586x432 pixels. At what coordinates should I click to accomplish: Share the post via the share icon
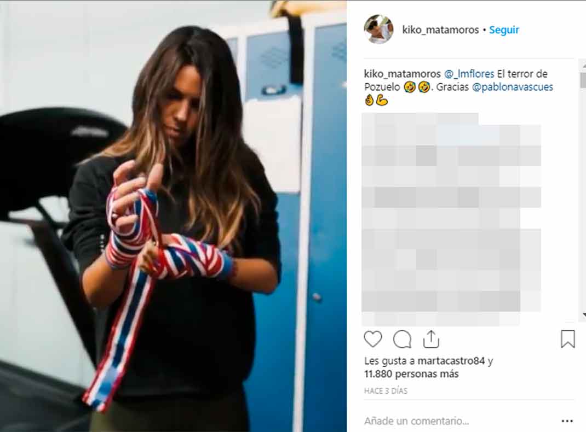(x=431, y=338)
